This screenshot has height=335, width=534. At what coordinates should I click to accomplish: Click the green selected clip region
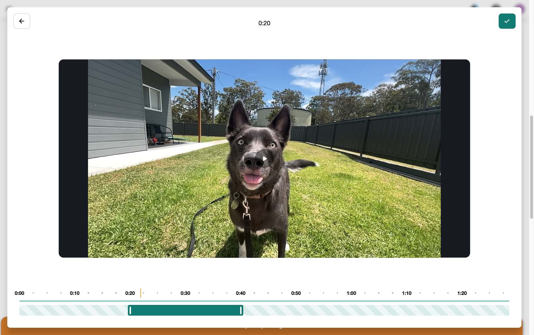pyautogui.click(x=185, y=310)
